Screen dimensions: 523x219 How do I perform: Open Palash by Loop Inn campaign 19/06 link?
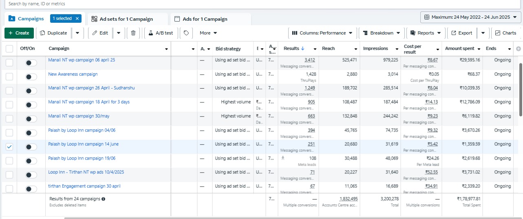(82, 158)
